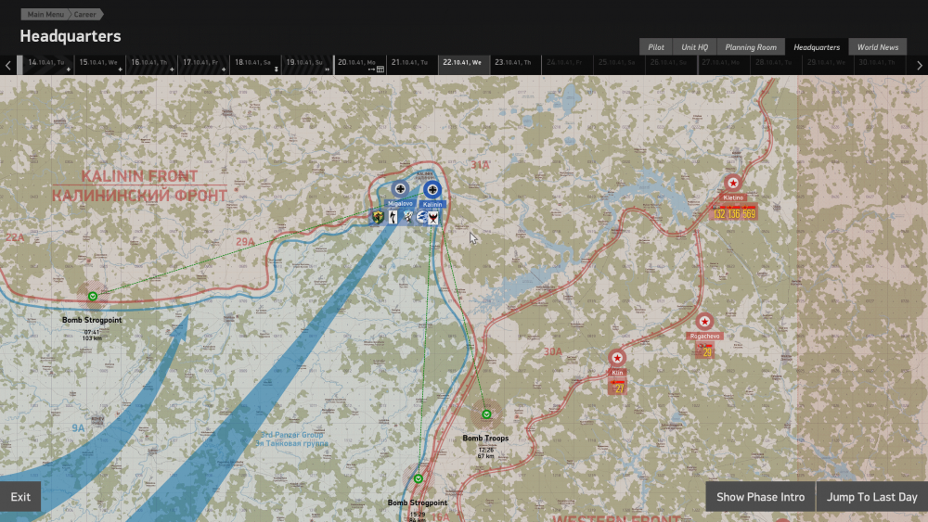Image resolution: width=928 pixels, height=522 pixels.
Task: Click the black axe squadron emblem
Action: [393, 217]
